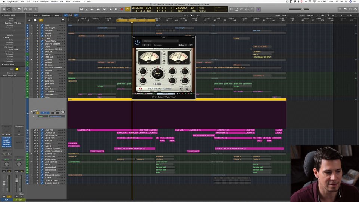
Task: Click the MicroWarmer Speed knob
Action: (143, 71)
